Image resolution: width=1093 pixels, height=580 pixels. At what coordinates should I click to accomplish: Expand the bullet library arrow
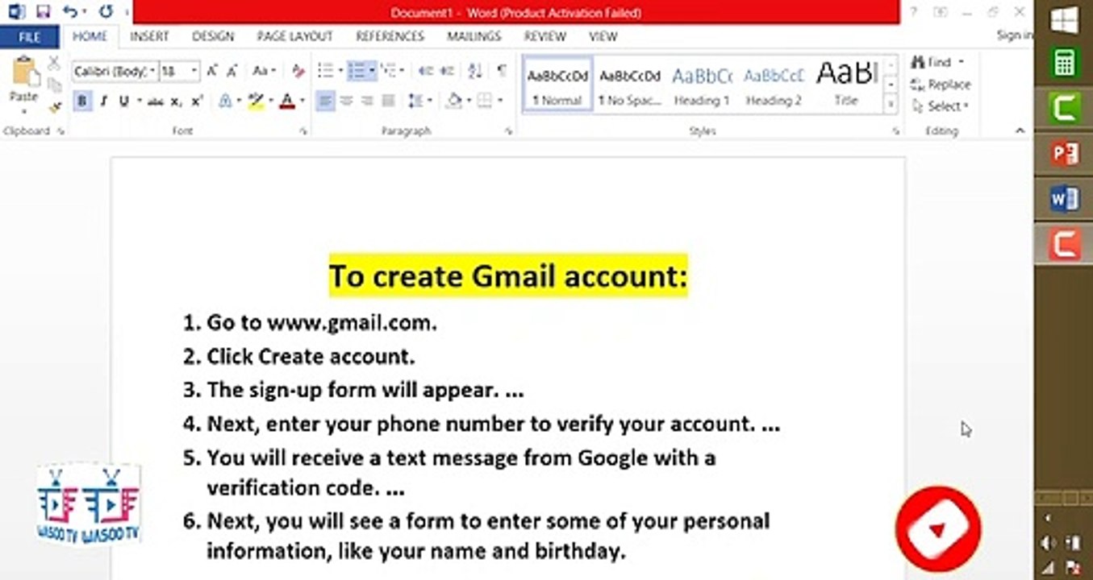point(340,71)
